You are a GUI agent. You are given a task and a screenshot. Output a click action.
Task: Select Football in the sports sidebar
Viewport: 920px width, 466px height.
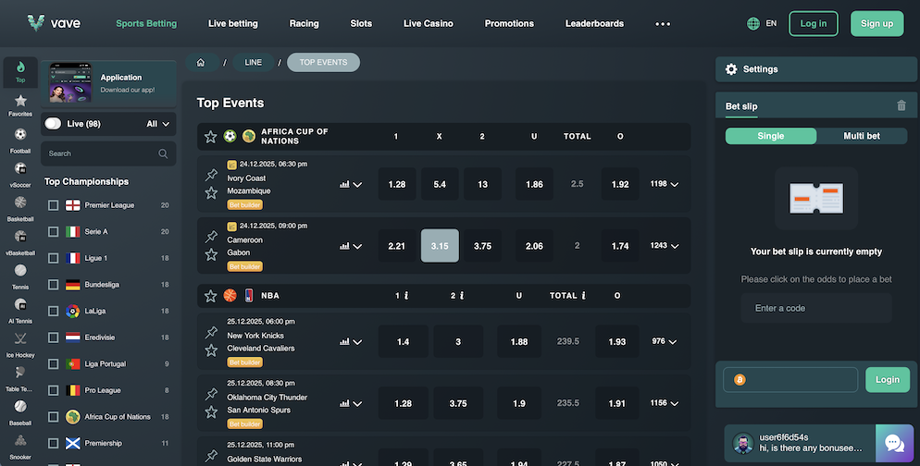coord(20,141)
